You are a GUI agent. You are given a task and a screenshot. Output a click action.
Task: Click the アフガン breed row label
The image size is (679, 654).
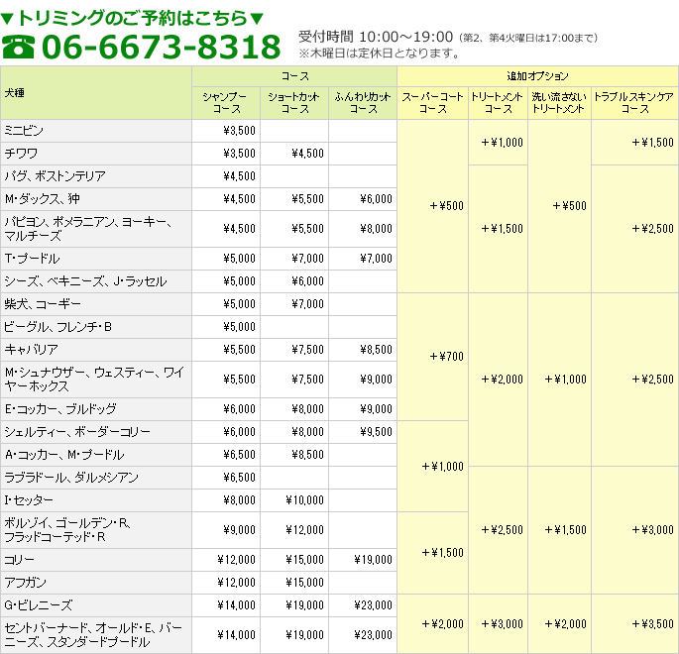coord(26,583)
